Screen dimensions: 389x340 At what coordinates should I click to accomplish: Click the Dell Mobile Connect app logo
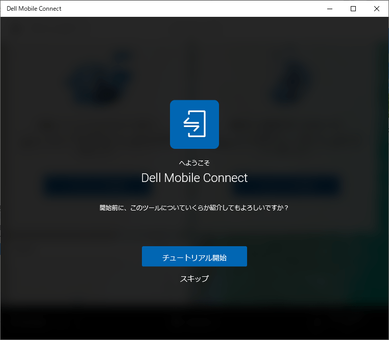coord(195,124)
